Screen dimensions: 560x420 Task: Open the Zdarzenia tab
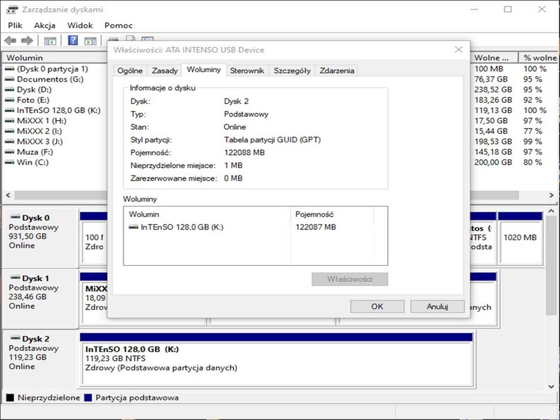337,71
